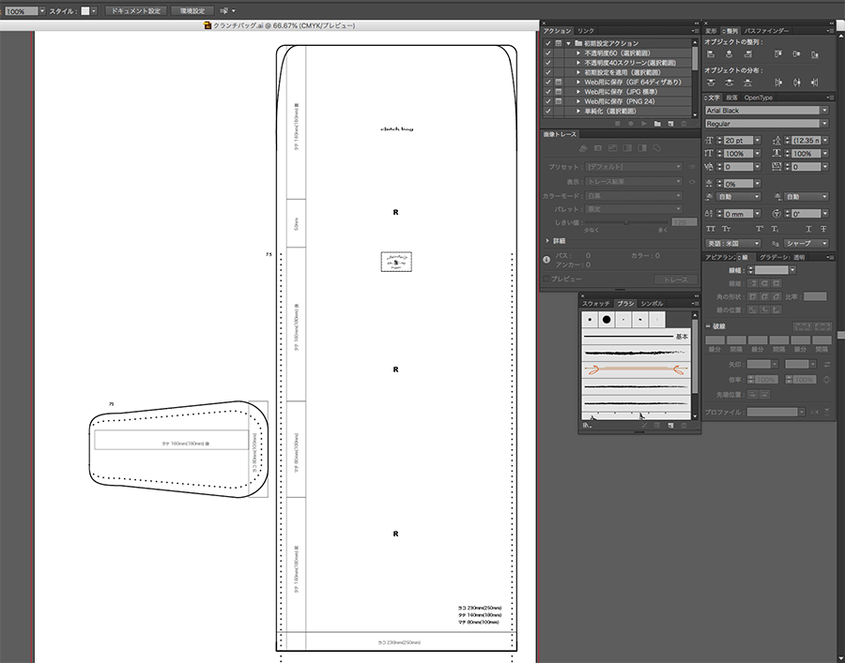The image size is (845, 663).
Task: Click vertical distribute top icon
Action: pos(713,83)
